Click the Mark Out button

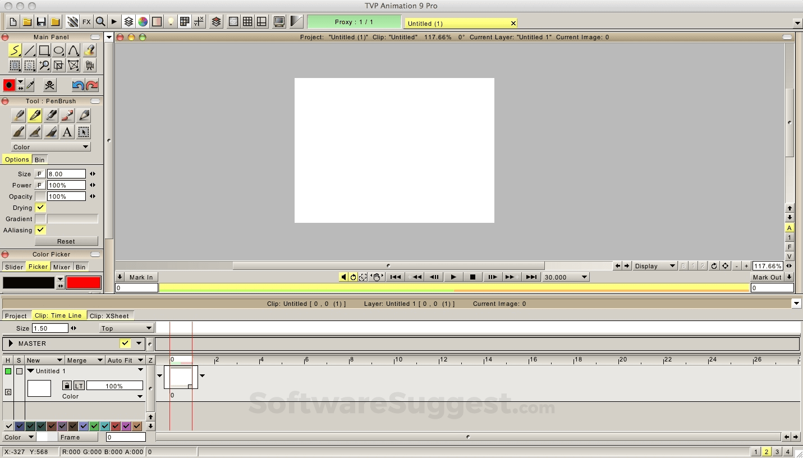coord(767,277)
